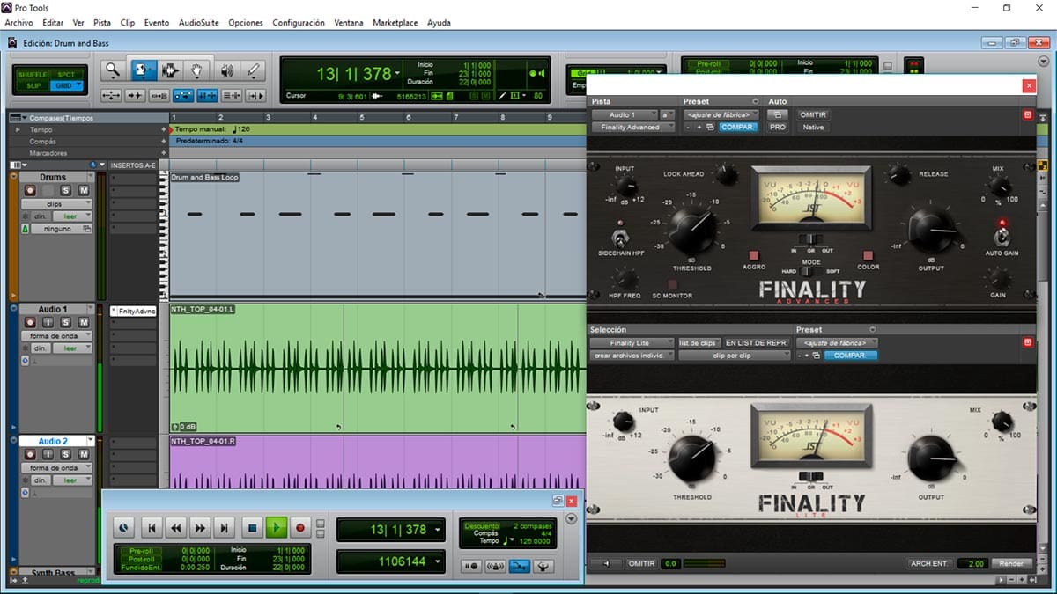1057x594 pixels.
Task: Enable SLIP edit mode
Action: [x=33, y=85]
